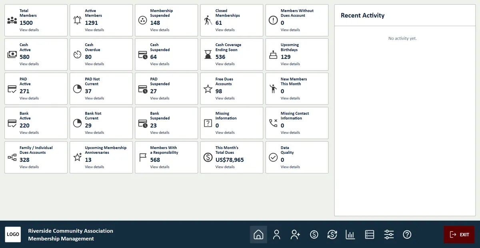This screenshot has width=480, height=248.
Task: Click the Membership Management subtitle
Action: pos(61,239)
